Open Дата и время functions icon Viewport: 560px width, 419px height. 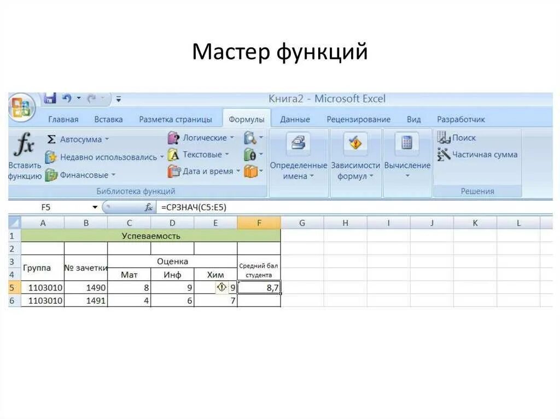point(173,172)
